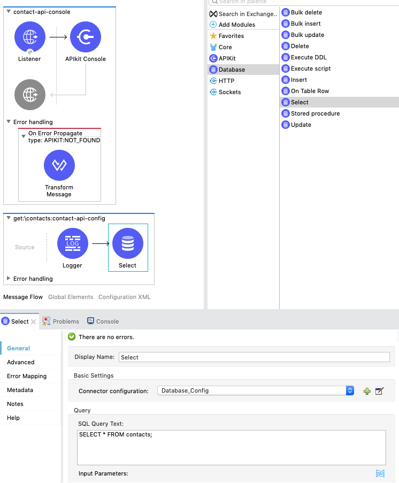The height and width of the screenshot is (483, 399).
Task: Open HTTP palette category
Action: point(222,81)
